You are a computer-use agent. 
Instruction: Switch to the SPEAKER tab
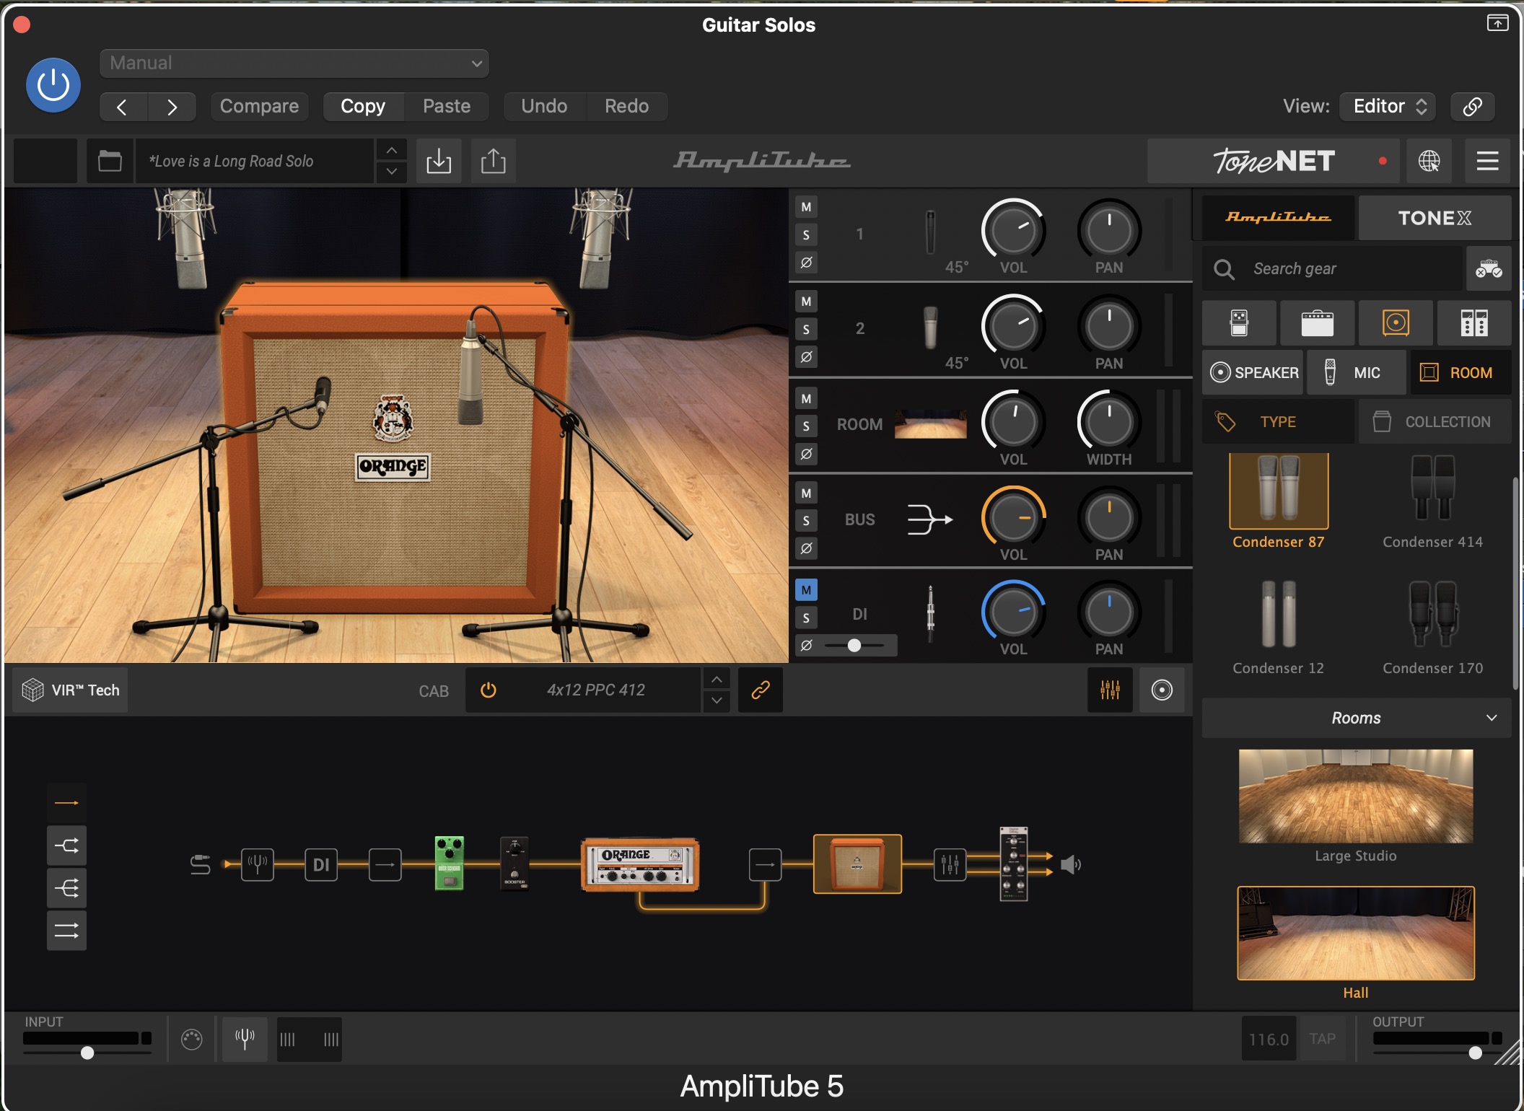point(1253,372)
